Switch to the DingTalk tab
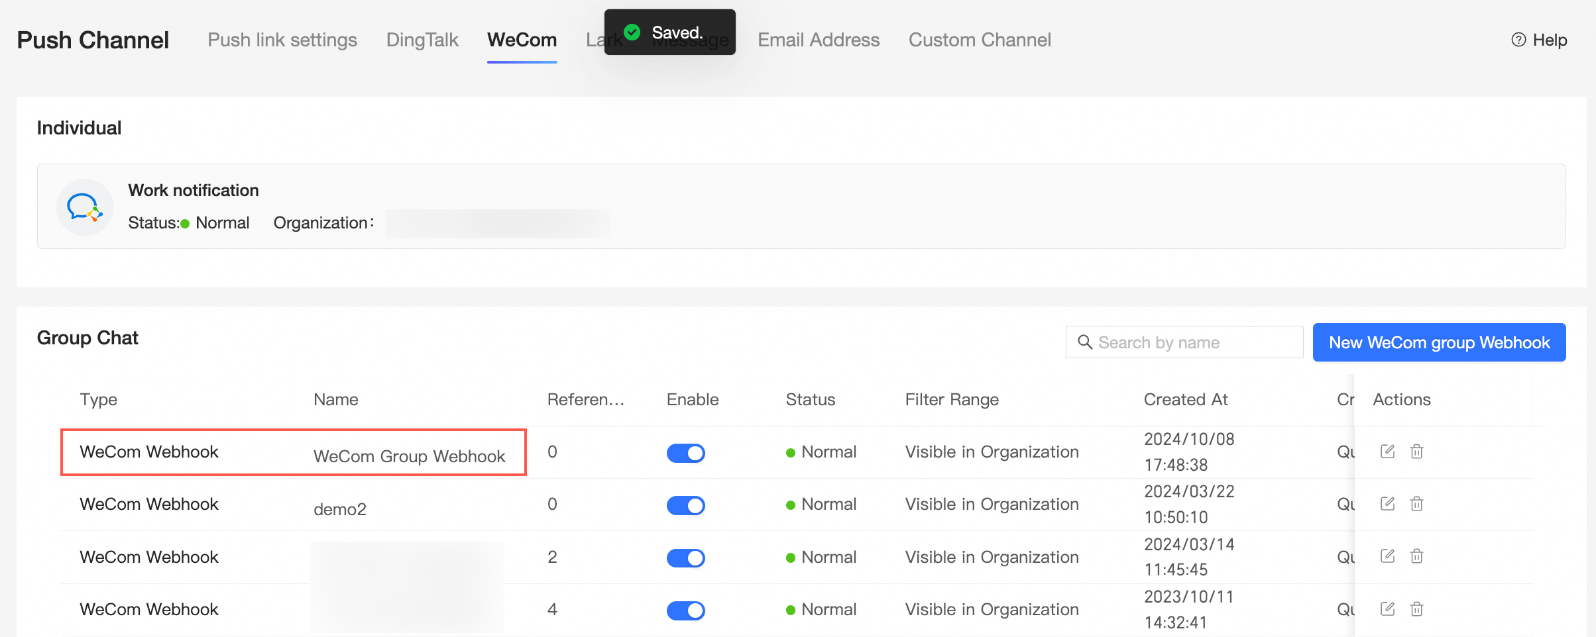 click(x=422, y=40)
